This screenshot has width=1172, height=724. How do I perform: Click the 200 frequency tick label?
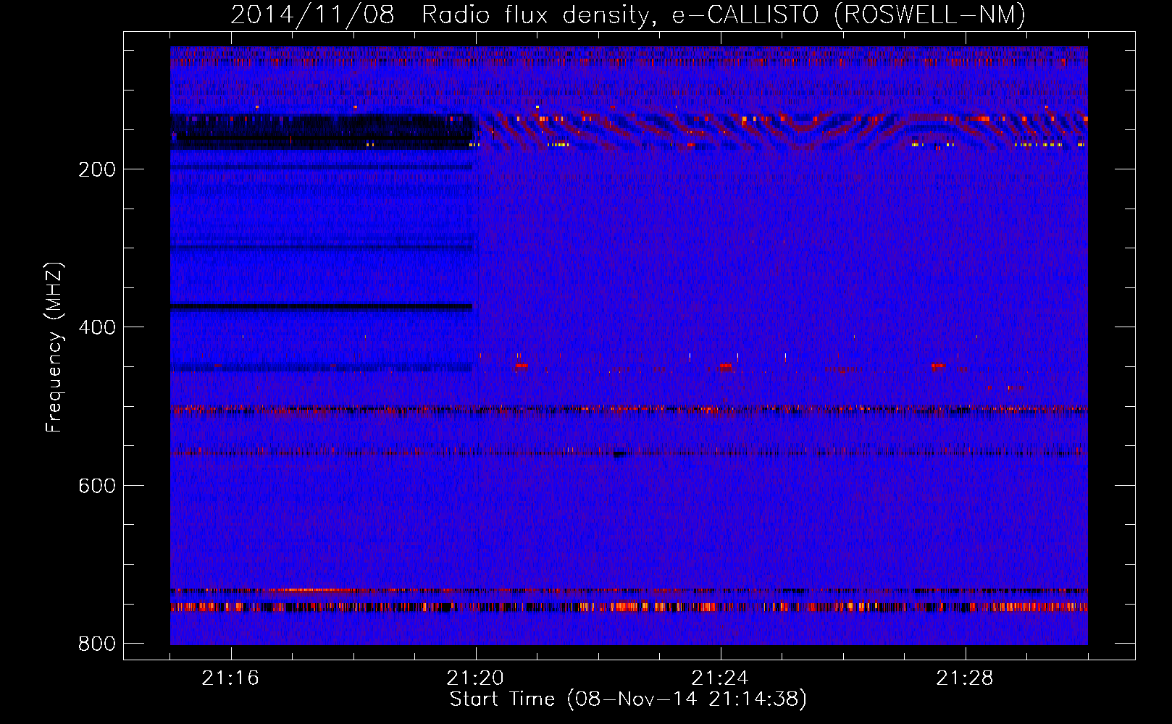tap(97, 169)
